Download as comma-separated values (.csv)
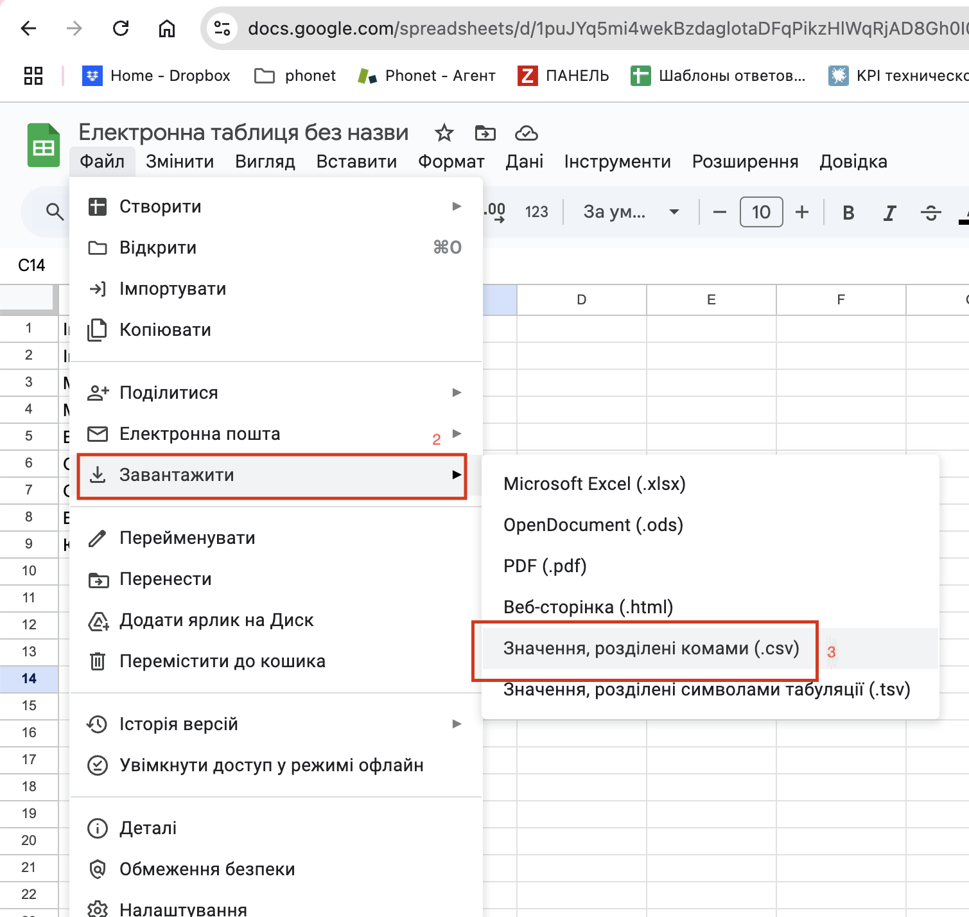 (710, 648)
